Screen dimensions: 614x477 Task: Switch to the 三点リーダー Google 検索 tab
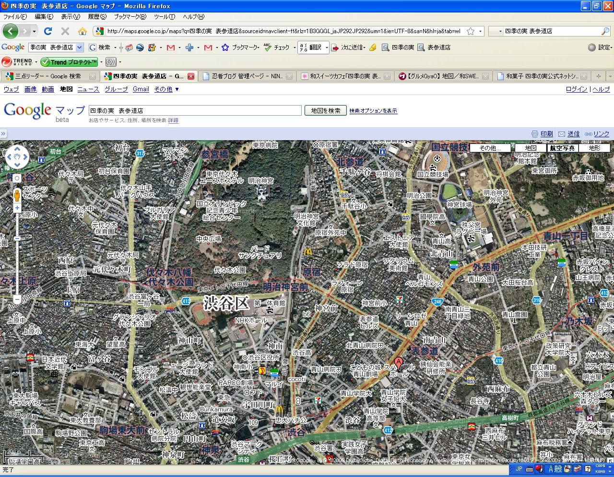coord(50,76)
